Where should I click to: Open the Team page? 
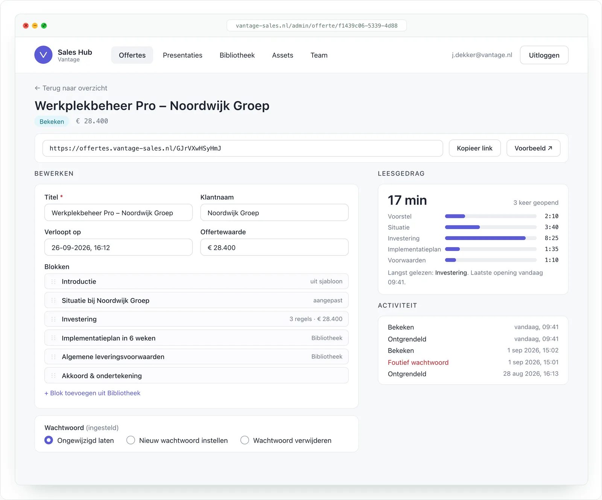pyautogui.click(x=319, y=55)
